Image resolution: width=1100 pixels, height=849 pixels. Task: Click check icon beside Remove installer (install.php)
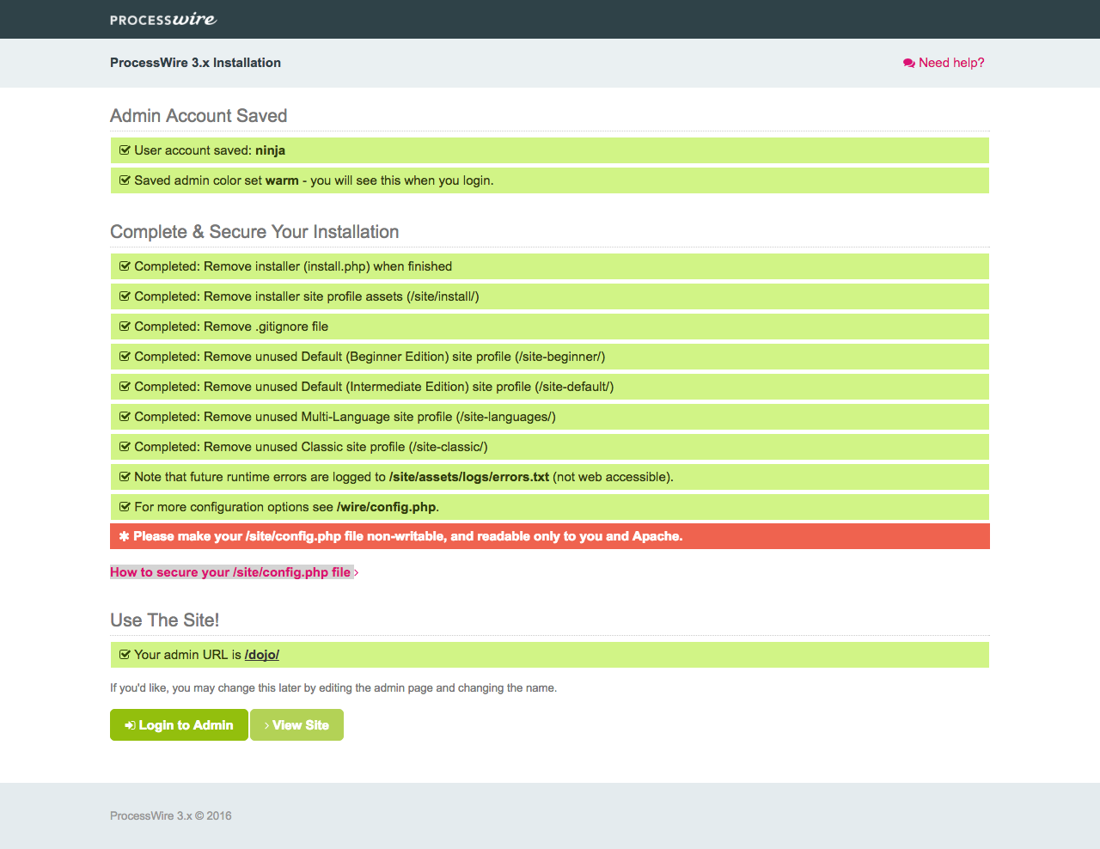click(x=125, y=266)
